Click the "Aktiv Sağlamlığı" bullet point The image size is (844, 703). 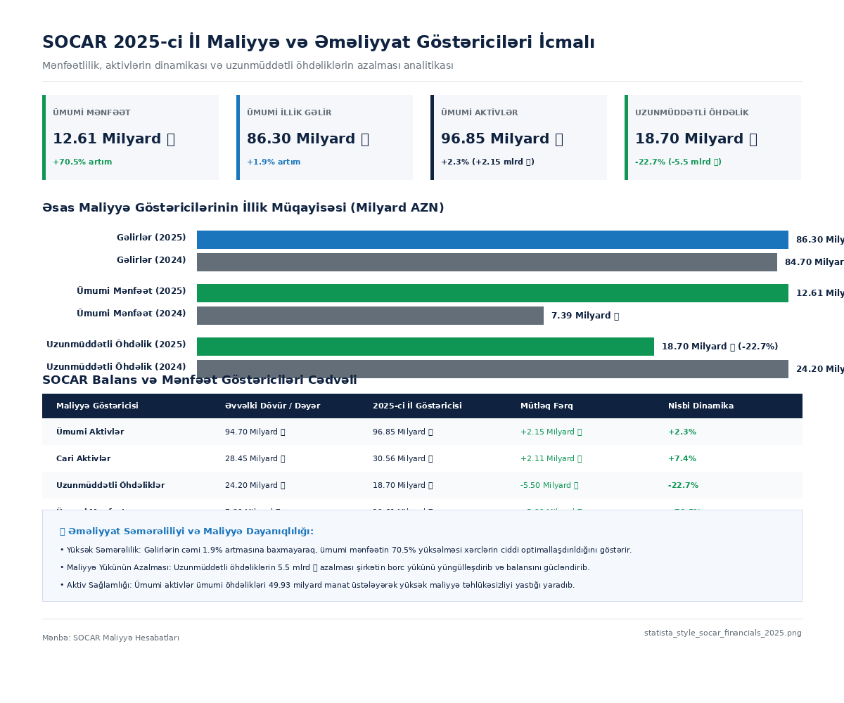[317, 586]
